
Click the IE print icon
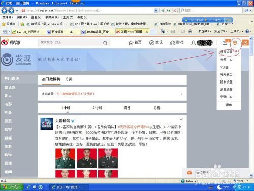pyautogui.click(x=190, y=31)
